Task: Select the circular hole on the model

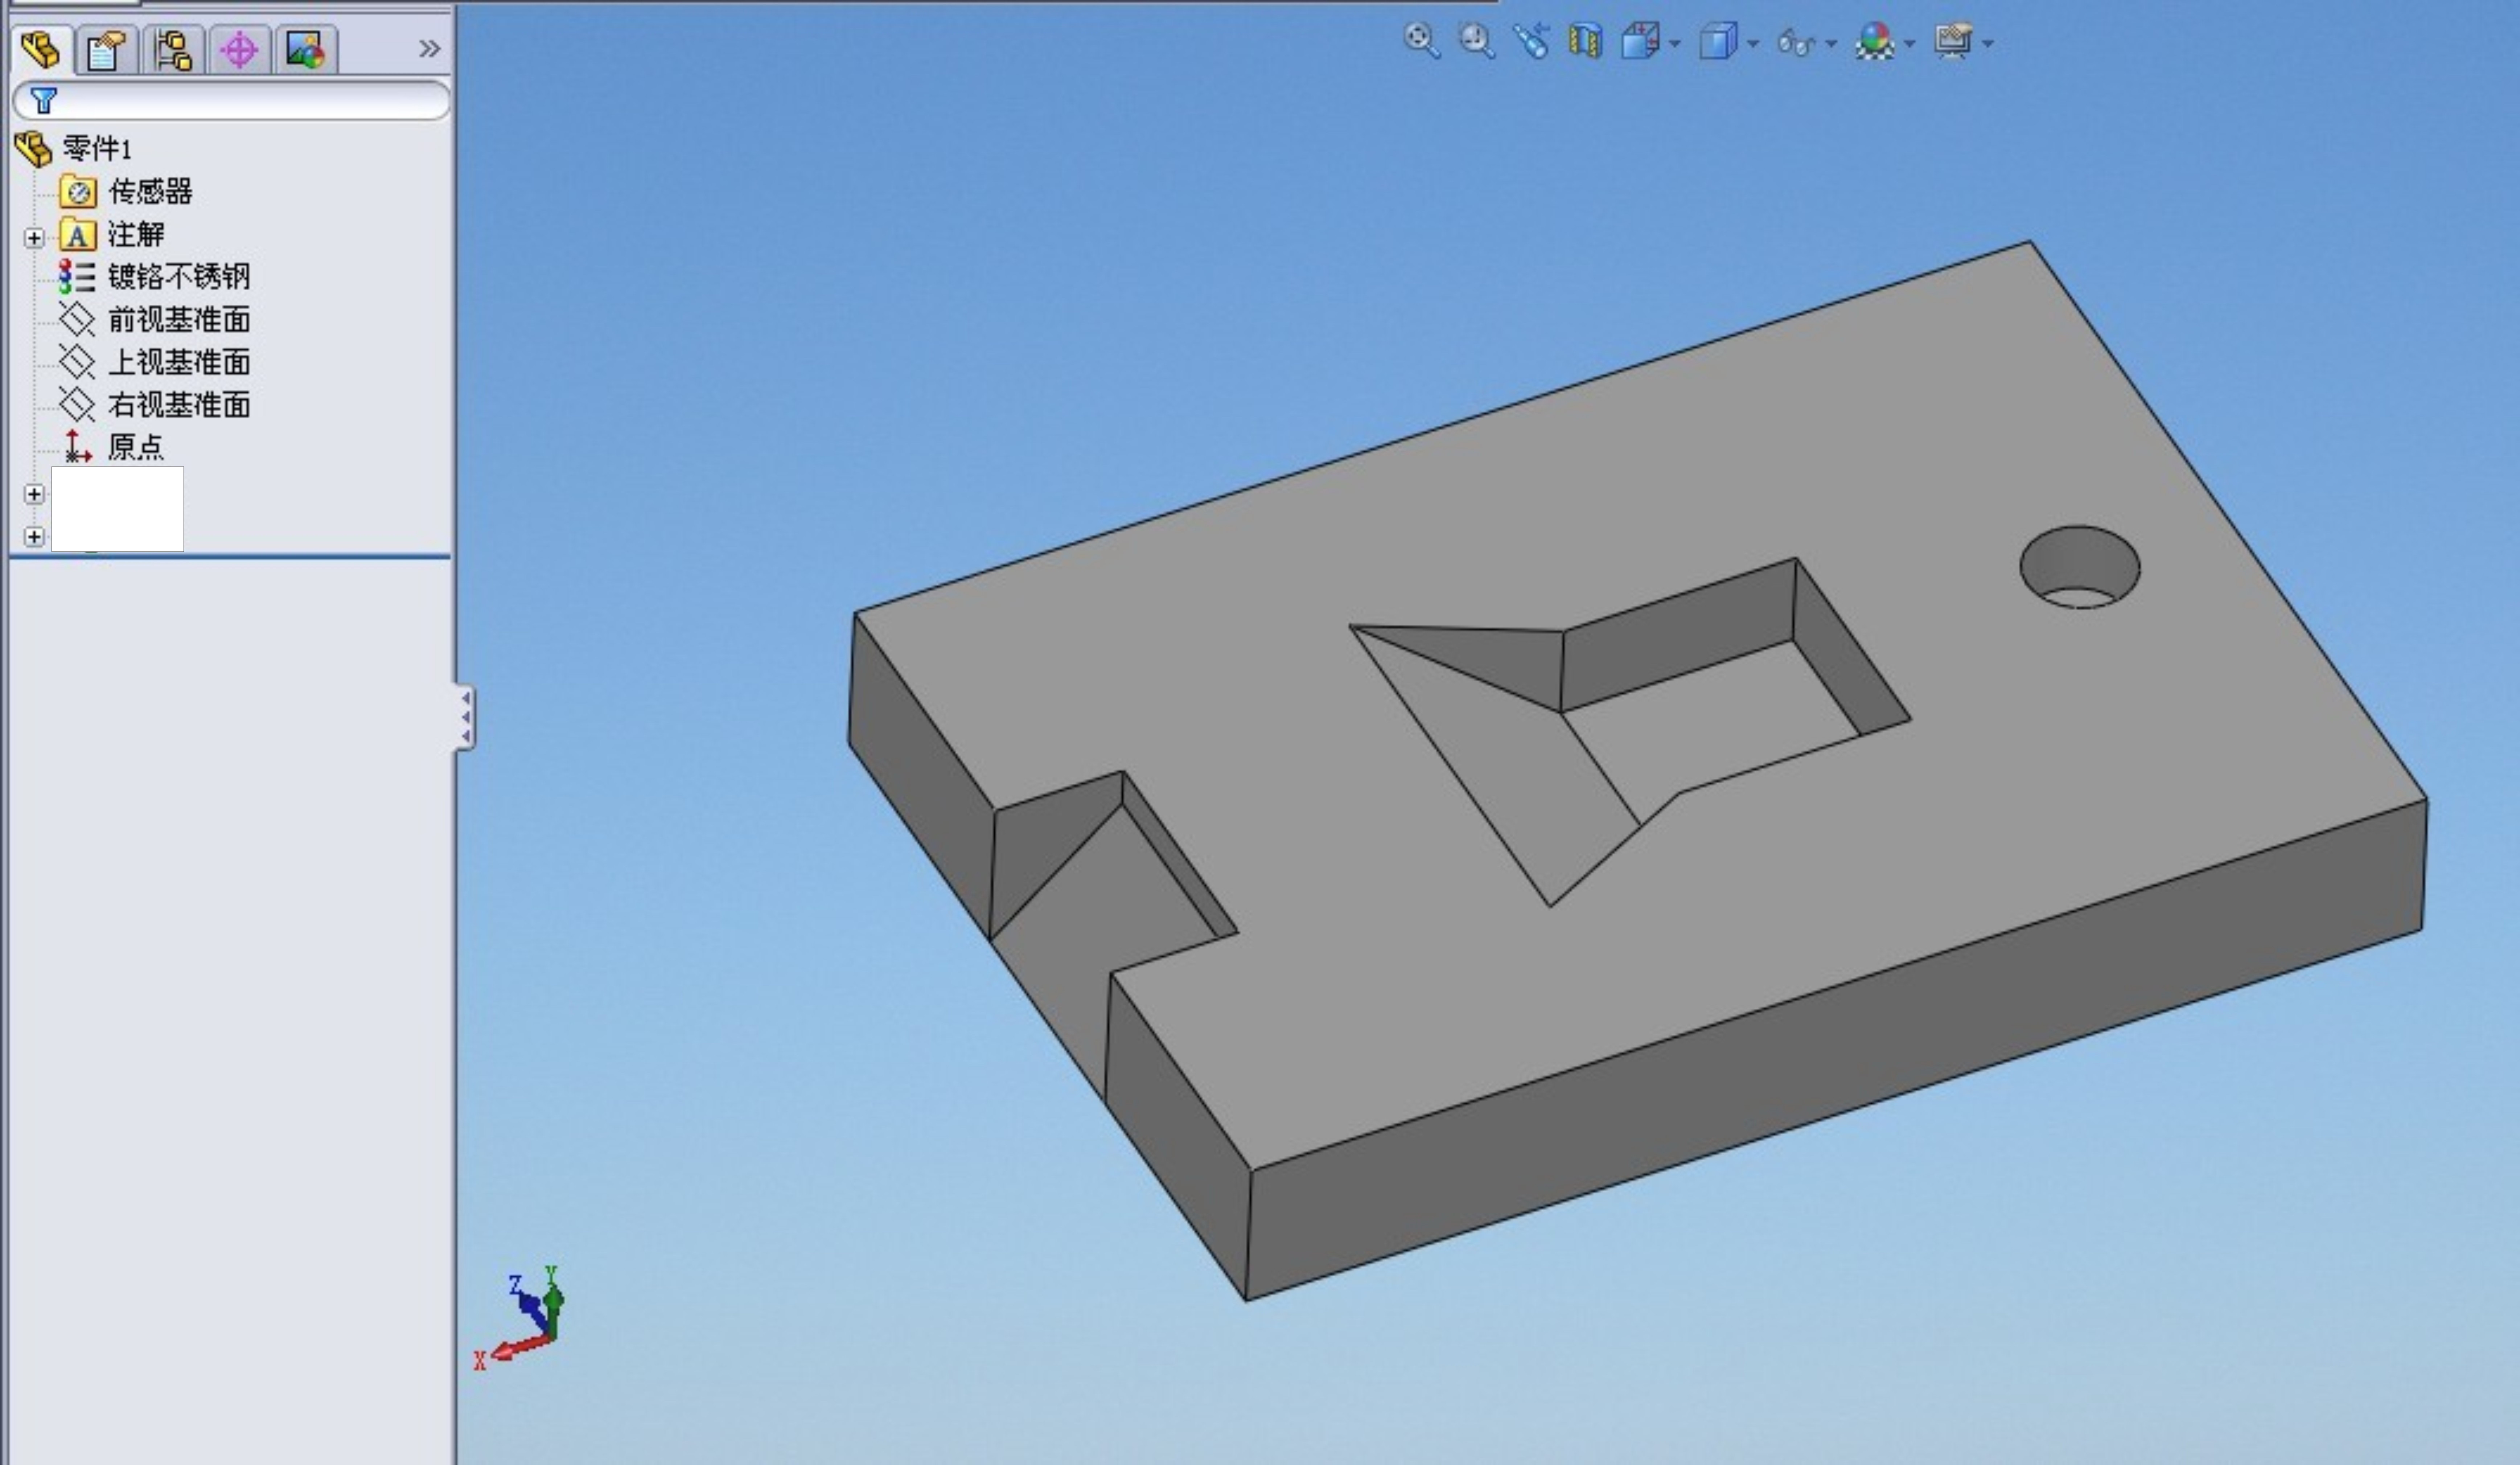Action: point(2080,567)
